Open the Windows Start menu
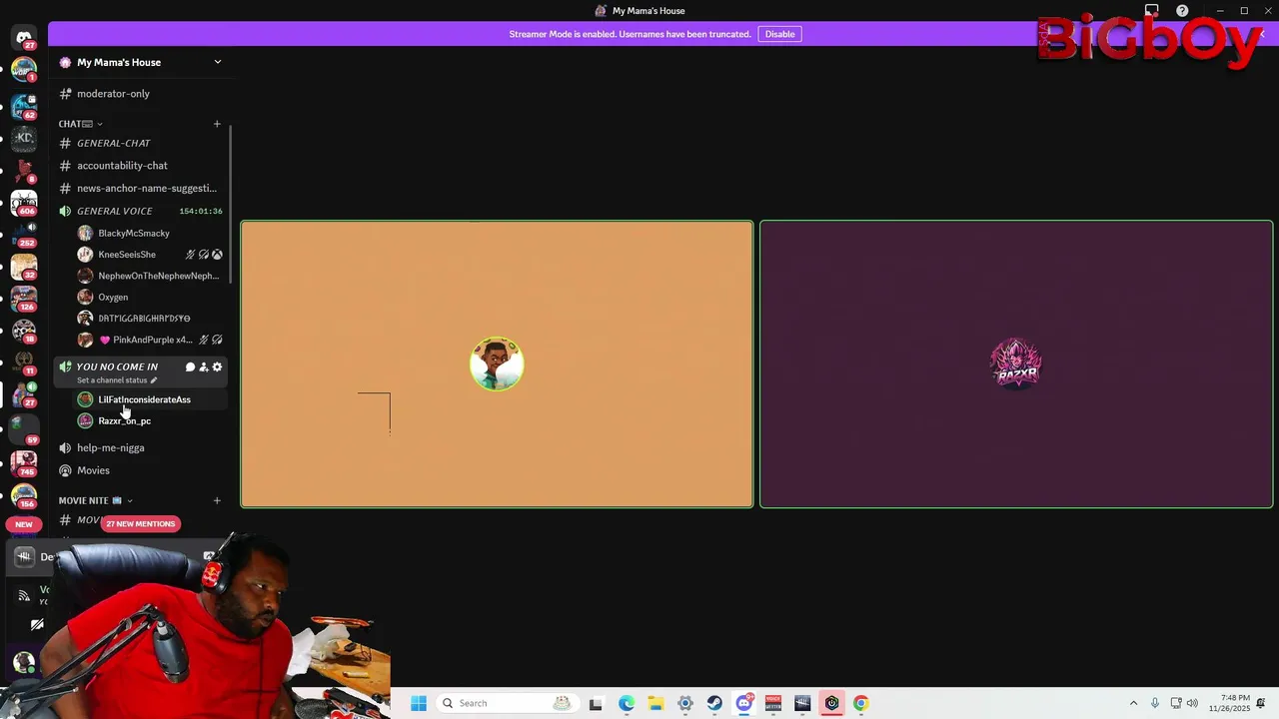This screenshot has height=719, width=1279. pos(419,703)
